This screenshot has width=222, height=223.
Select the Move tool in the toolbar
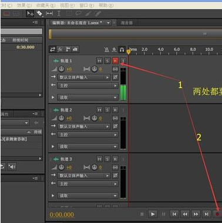pos(30,13)
